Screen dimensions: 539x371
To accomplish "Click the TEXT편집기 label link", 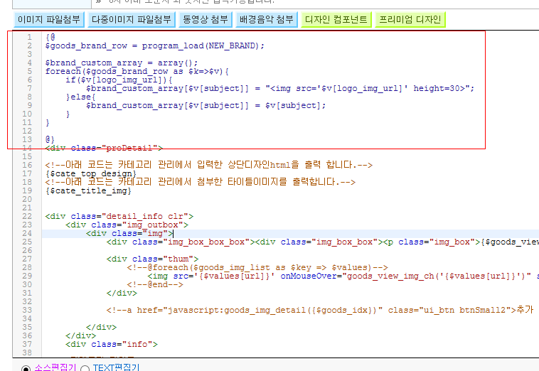I will pyautogui.click(x=116, y=367).
